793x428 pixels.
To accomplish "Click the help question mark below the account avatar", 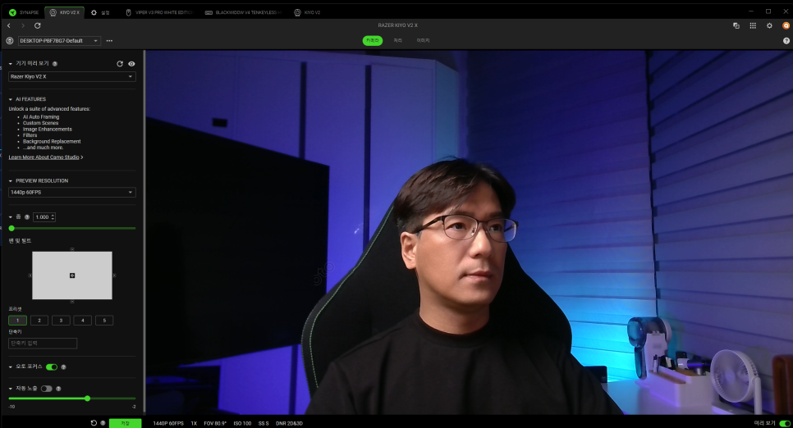I will 786,40.
